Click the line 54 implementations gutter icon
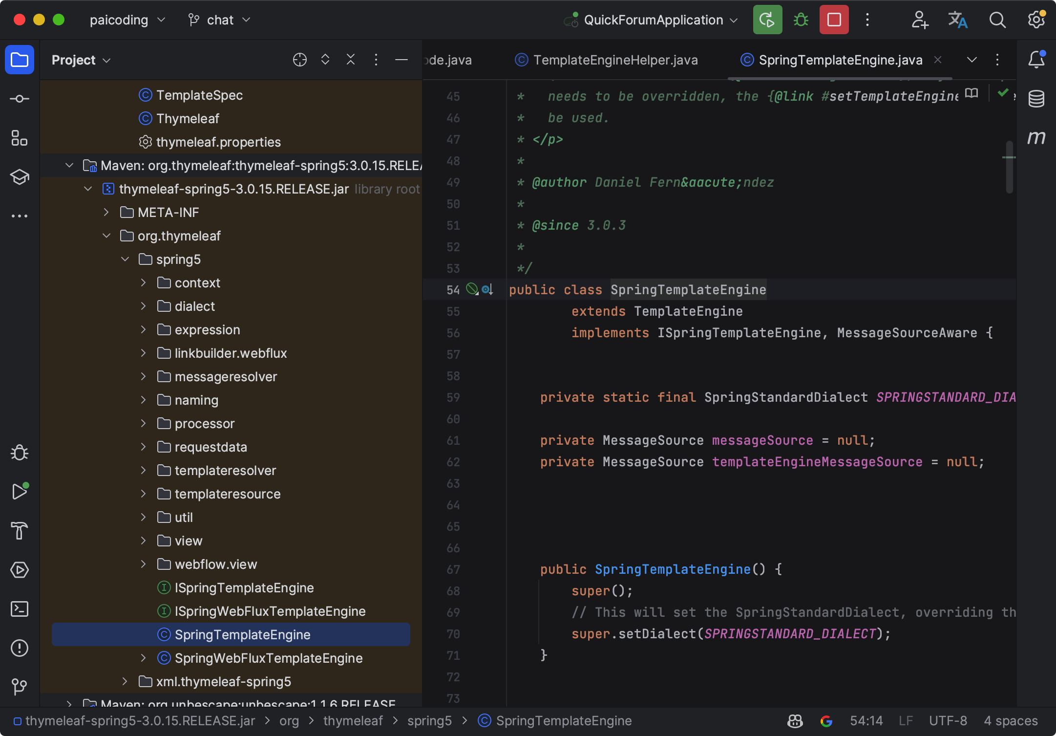 tap(487, 290)
